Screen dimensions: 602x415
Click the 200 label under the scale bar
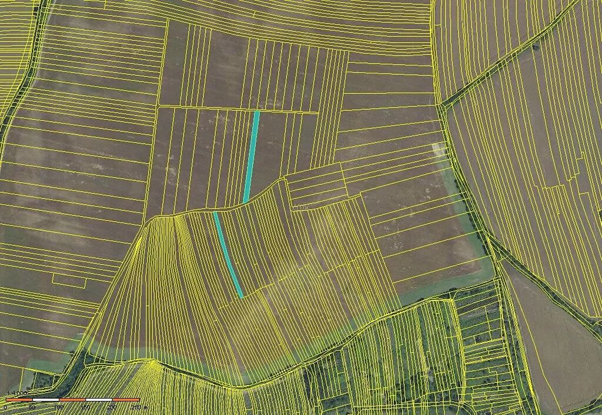(x=112, y=406)
